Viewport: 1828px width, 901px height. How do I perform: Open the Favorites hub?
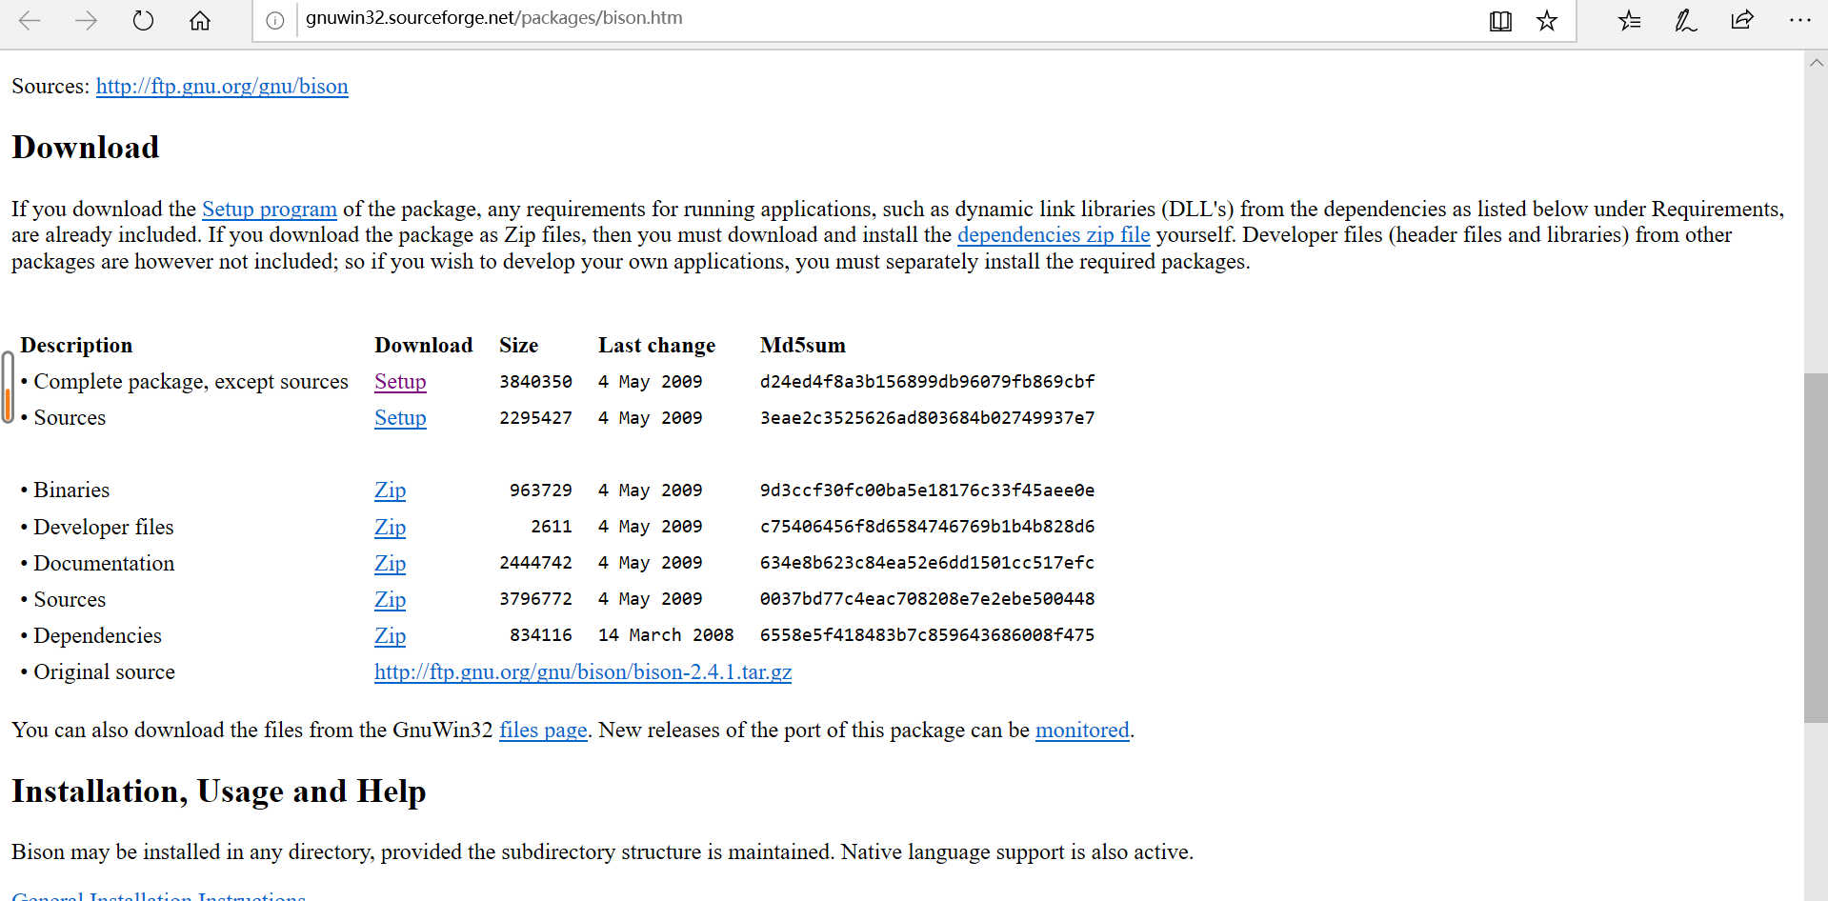(x=1629, y=20)
